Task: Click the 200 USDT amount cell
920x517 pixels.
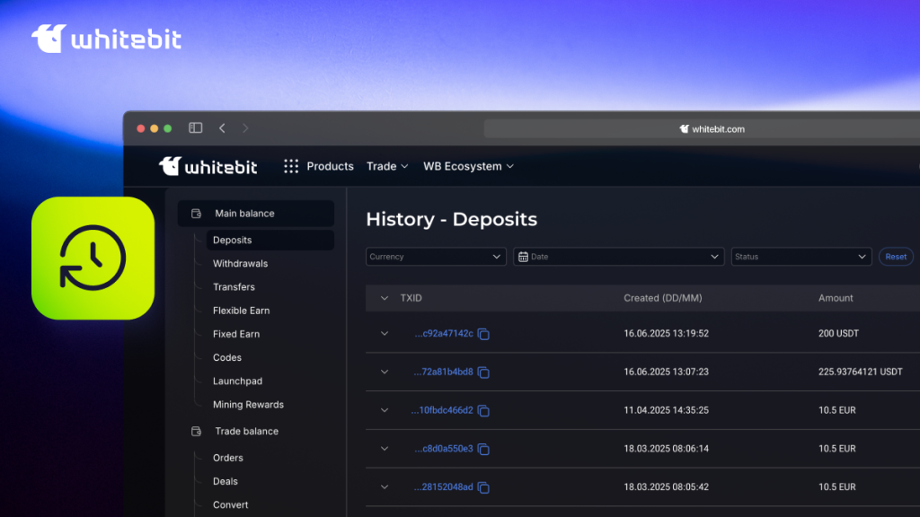Action: (x=838, y=334)
